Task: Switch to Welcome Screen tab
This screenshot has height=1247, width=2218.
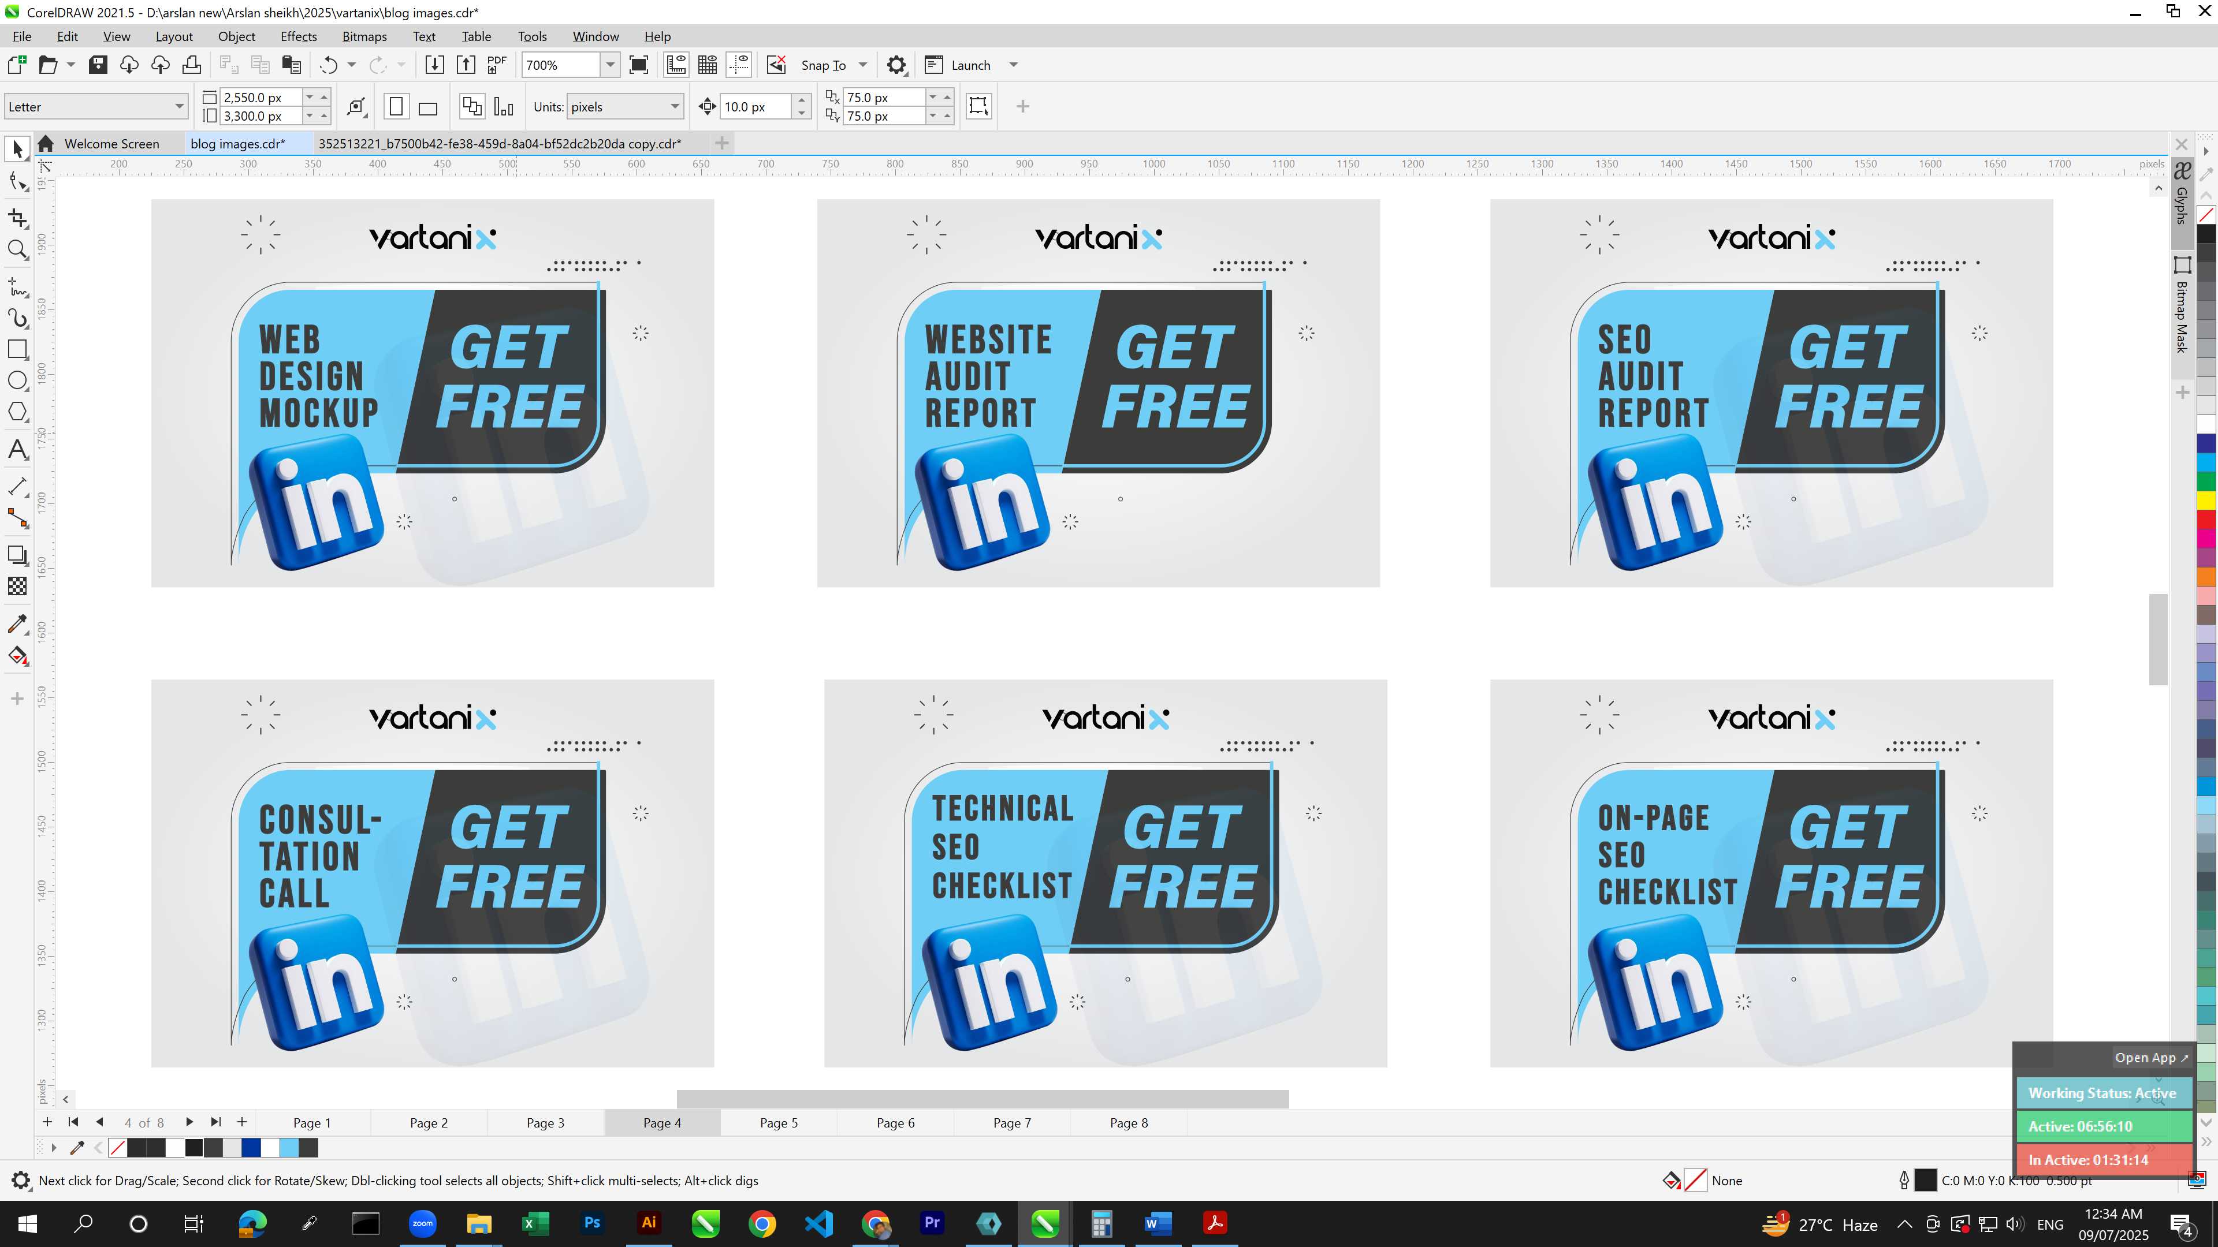Action: click(x=111, y=144)
